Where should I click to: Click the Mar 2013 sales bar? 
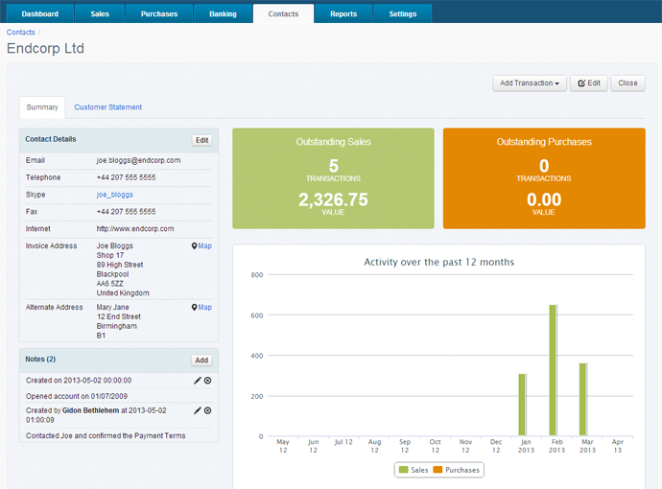click(x=582, y=399)
